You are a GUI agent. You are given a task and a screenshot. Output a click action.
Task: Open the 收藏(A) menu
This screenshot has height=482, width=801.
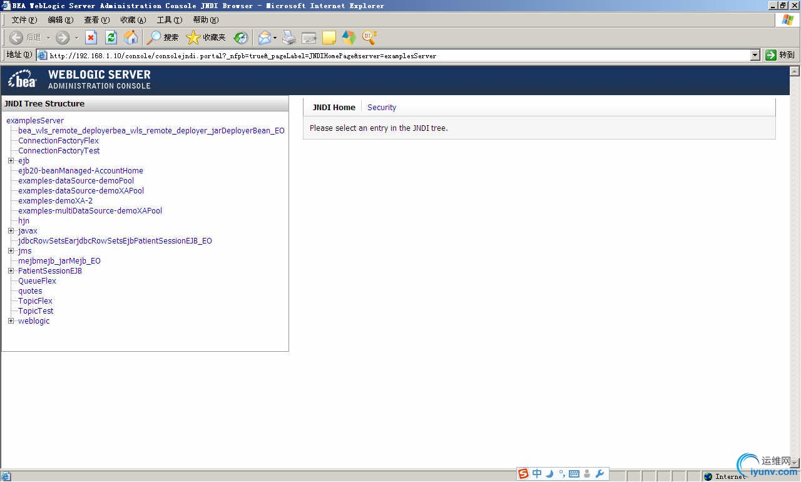click(x=133, y=20)
